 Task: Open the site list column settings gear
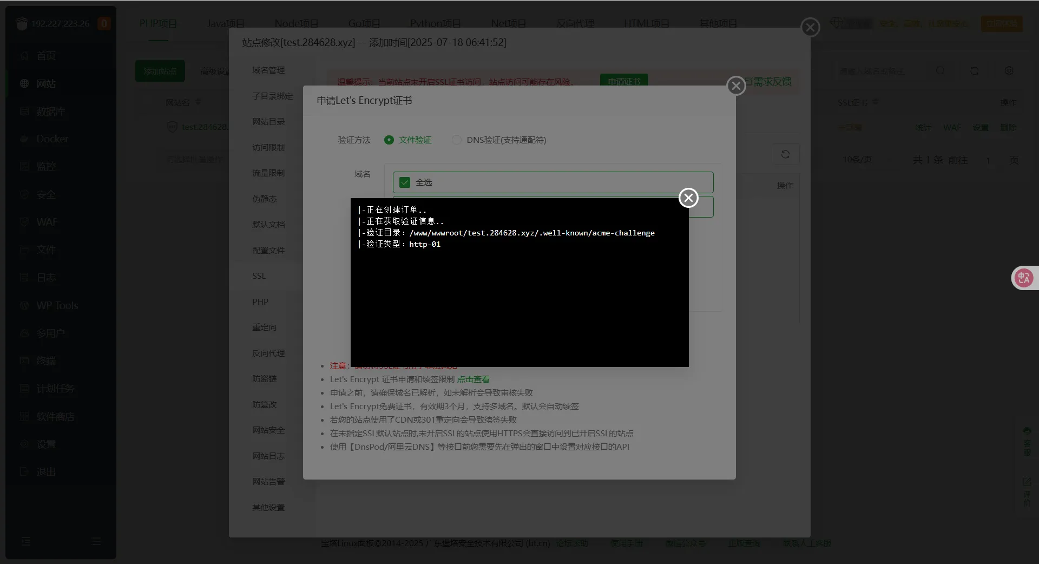(1009, 71)
